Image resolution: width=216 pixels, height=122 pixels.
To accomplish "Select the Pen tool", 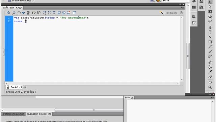I will [x=210, y=27].
